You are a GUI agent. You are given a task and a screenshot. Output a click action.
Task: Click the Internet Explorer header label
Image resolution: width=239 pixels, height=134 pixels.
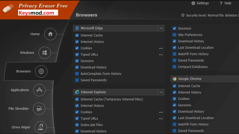[94, 92]
